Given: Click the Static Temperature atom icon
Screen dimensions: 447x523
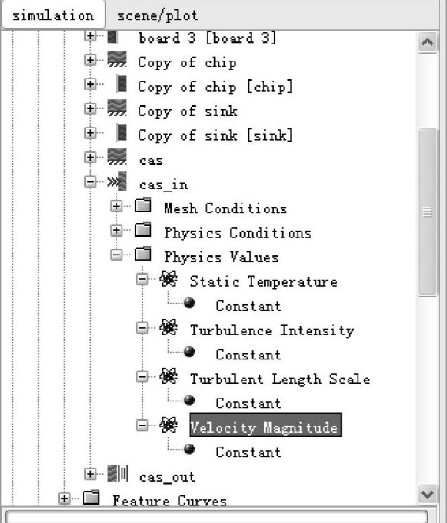Looking at the screenshot, I should (x=168, y=280).
